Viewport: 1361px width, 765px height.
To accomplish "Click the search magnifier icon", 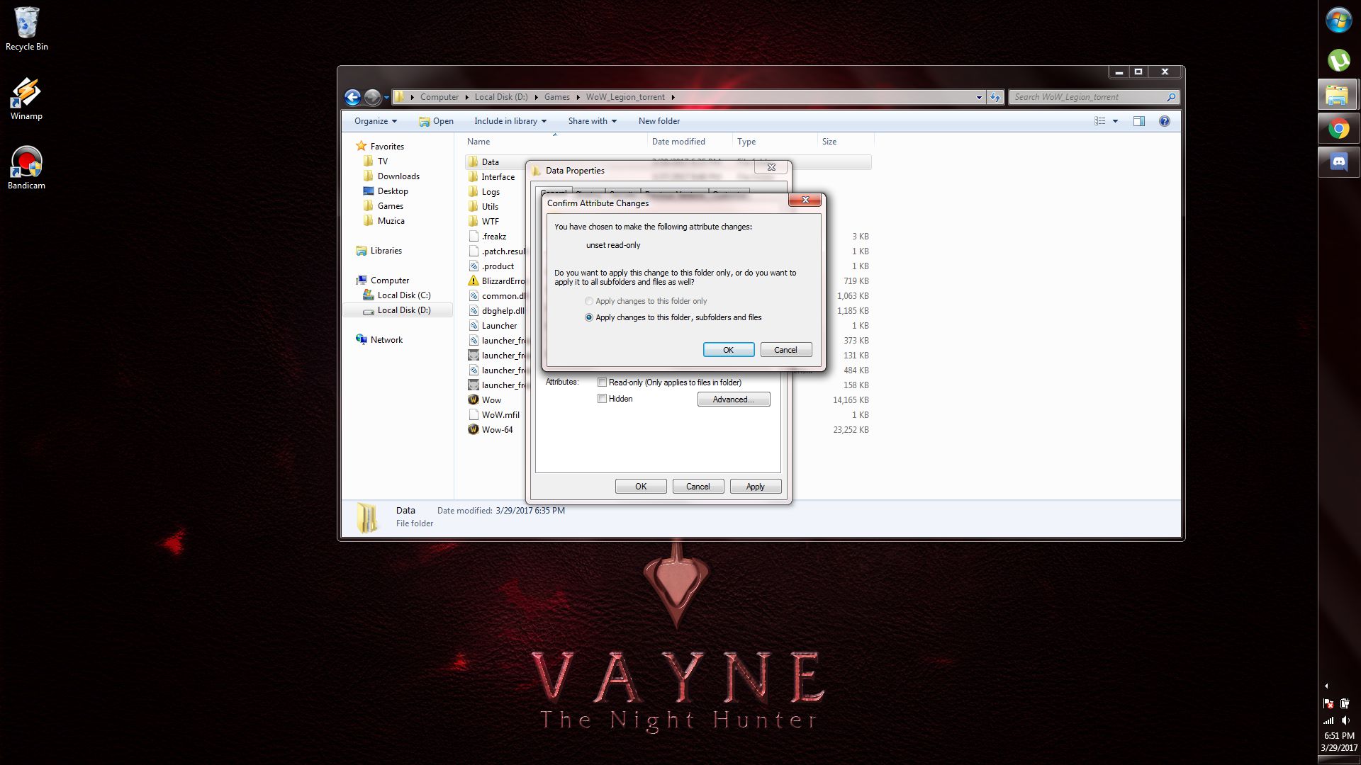I will [x=1171, y=97].
